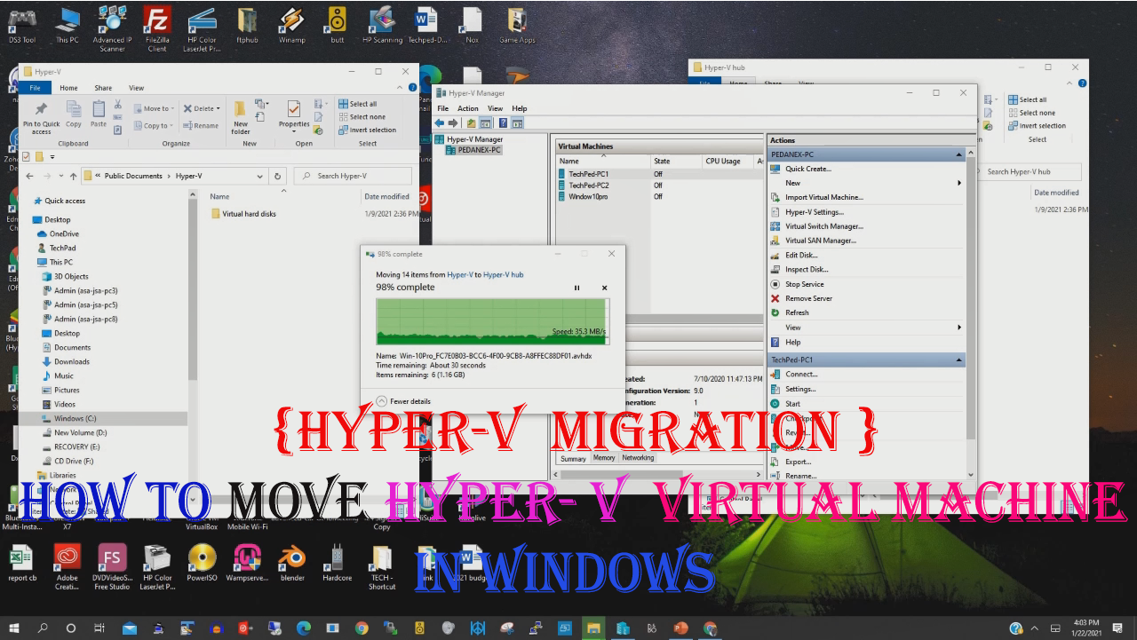Select TechPed-PC2 virtual machine row
The height and width of the screenshot is (640, 1137).
[x=588, y=186]
